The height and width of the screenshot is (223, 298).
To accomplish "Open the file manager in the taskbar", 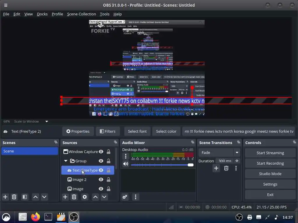I will [23, 217].
